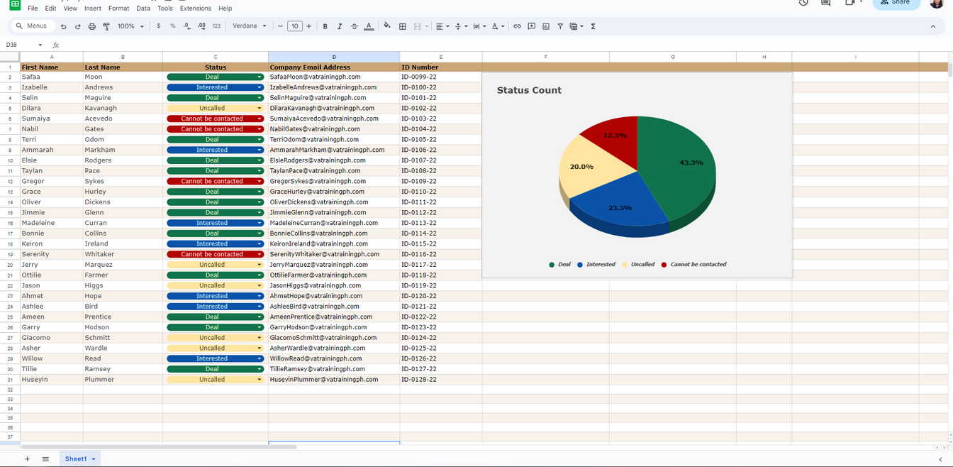
Task: Insert a hyperlink
Action: (517, 26)
